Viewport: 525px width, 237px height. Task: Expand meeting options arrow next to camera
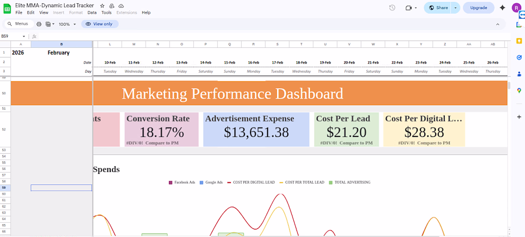(x=416, y=8)
